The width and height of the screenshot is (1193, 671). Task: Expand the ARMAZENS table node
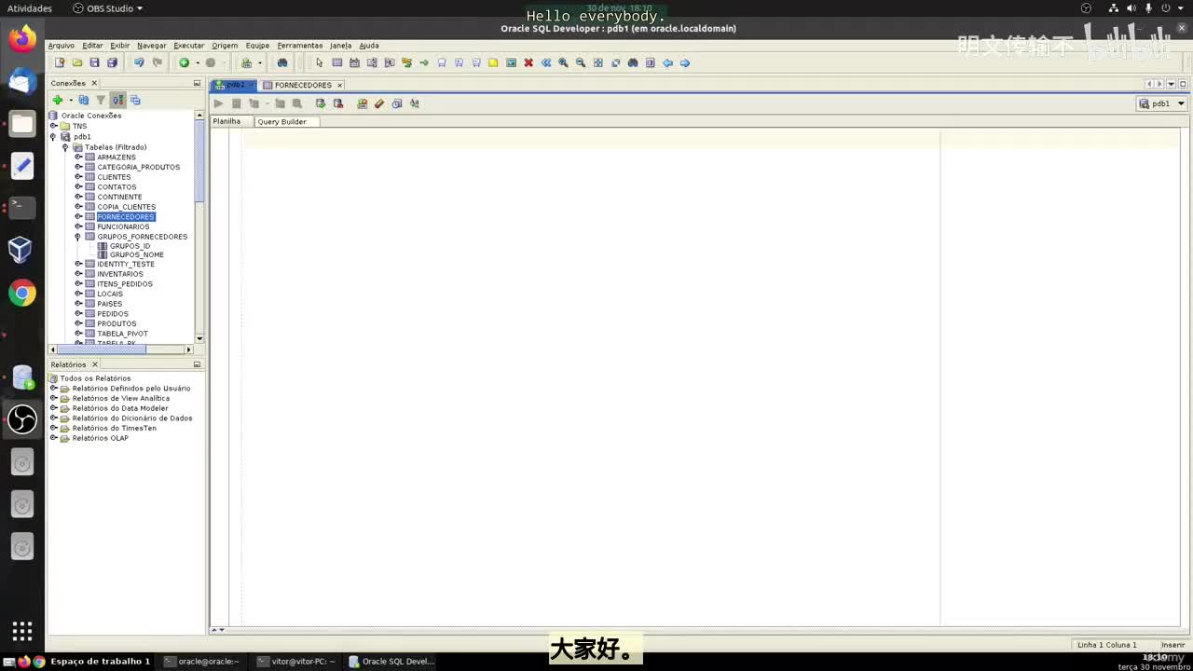[78, 157]
